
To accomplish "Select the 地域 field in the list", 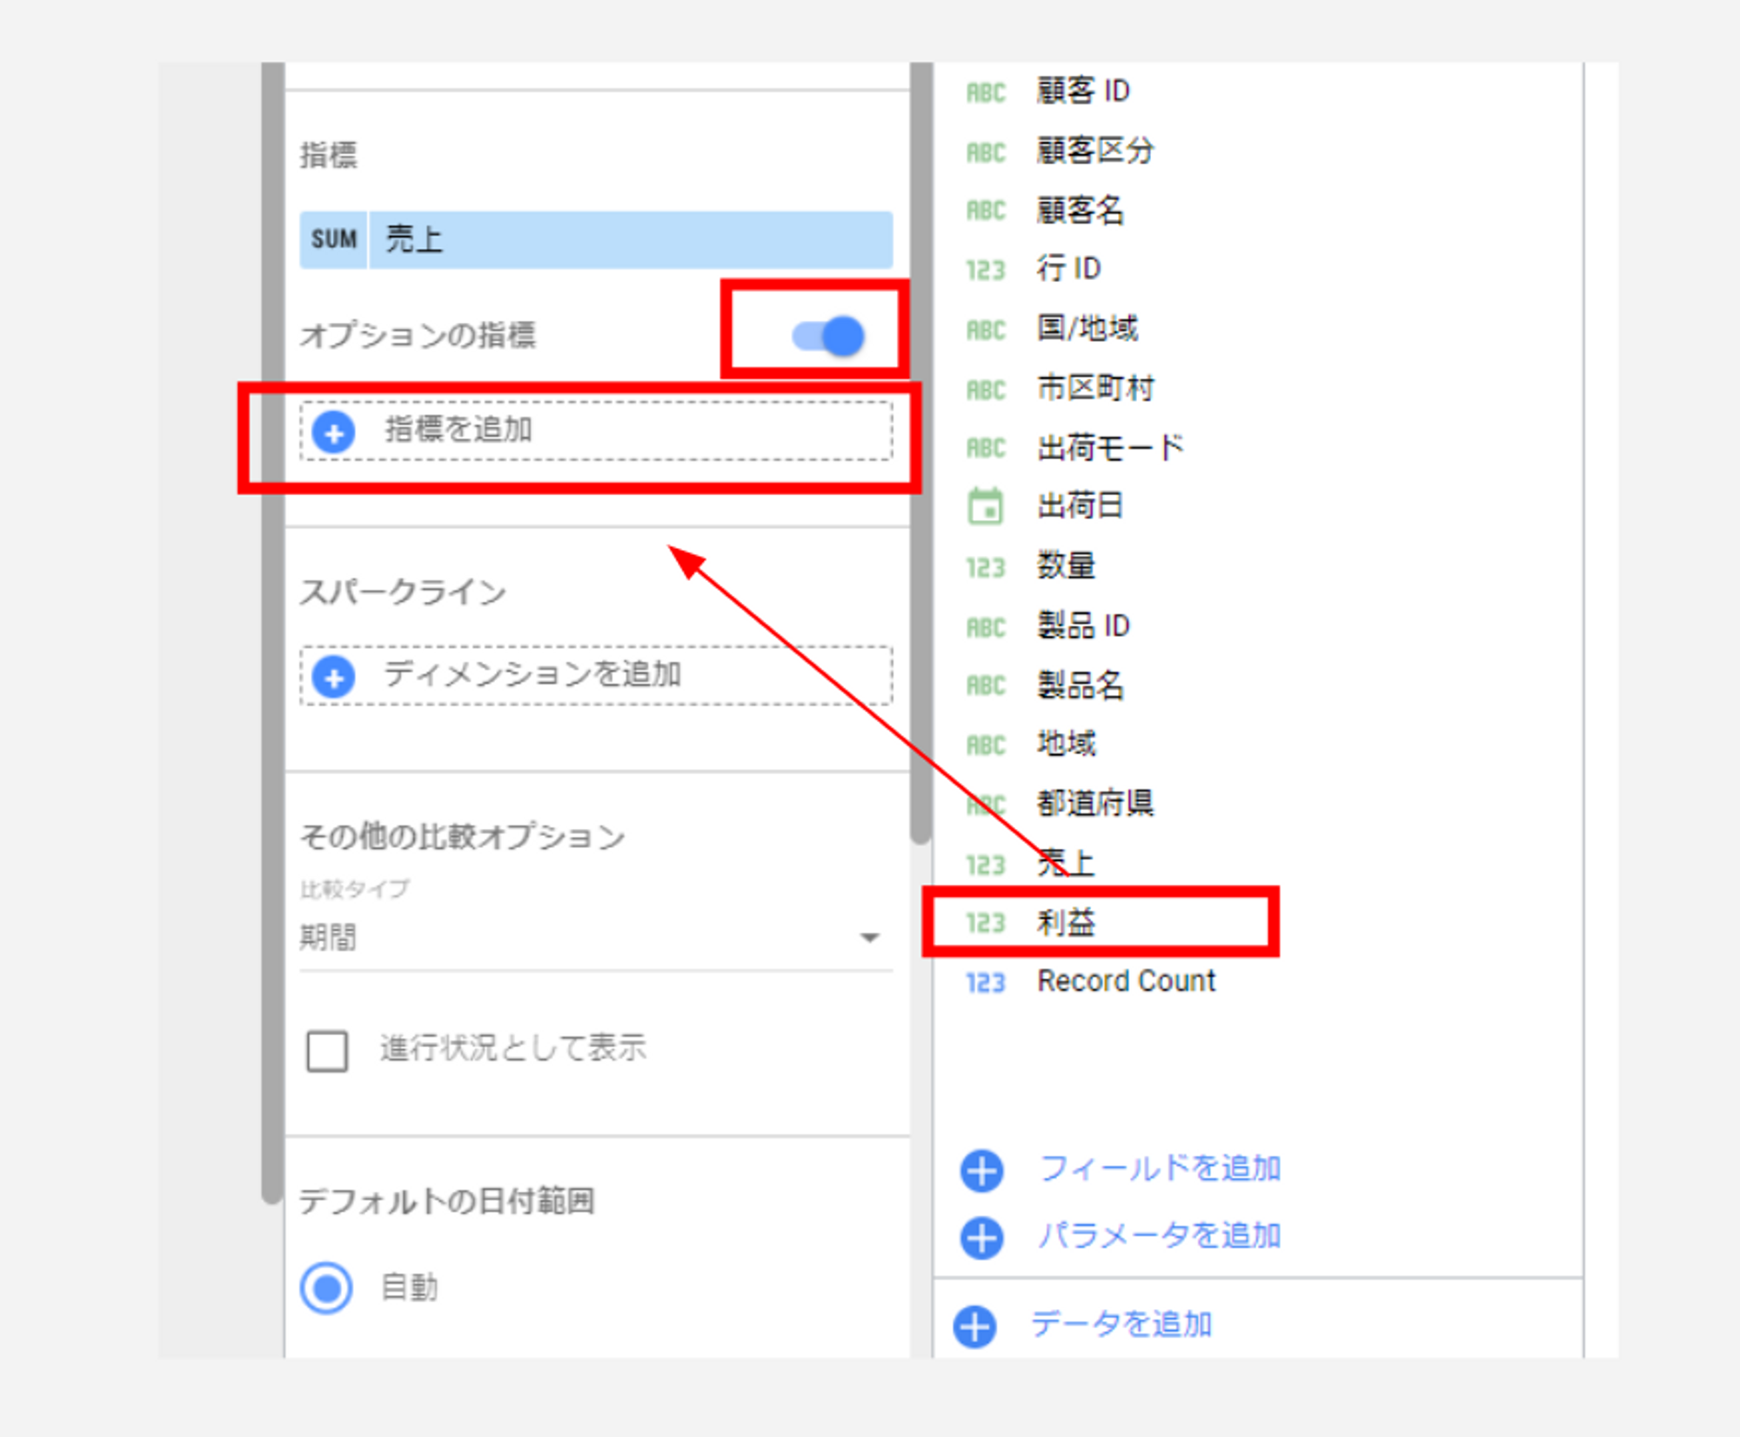I will coord(1067,744).
